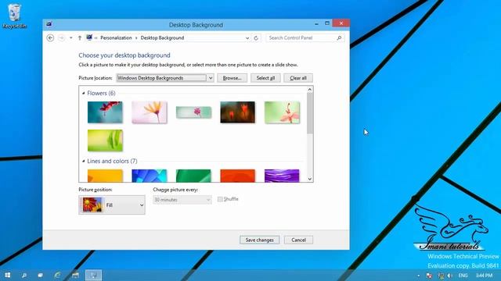The width and height of the screenshot is (501, 281).
Task: Collapse the Flowers (6) group
Action: tap(84, 93)
